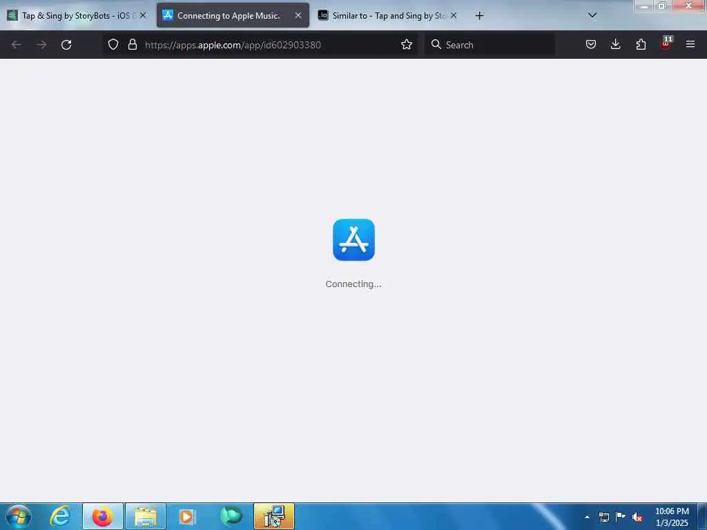707x530 pixels.
Task: Launch Internet Explorer from taskbar
Action: tap(60, 516)
